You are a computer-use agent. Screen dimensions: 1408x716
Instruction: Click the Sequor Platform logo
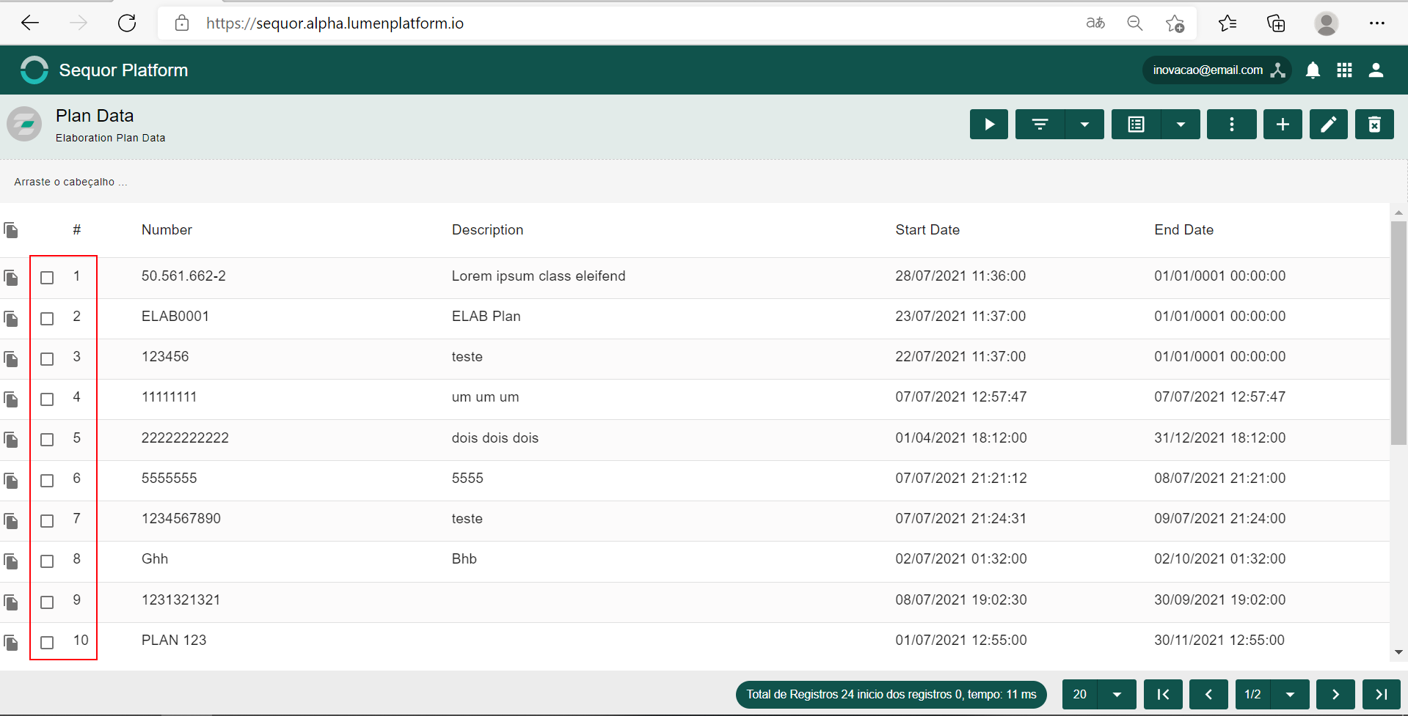tap(34, 70)
